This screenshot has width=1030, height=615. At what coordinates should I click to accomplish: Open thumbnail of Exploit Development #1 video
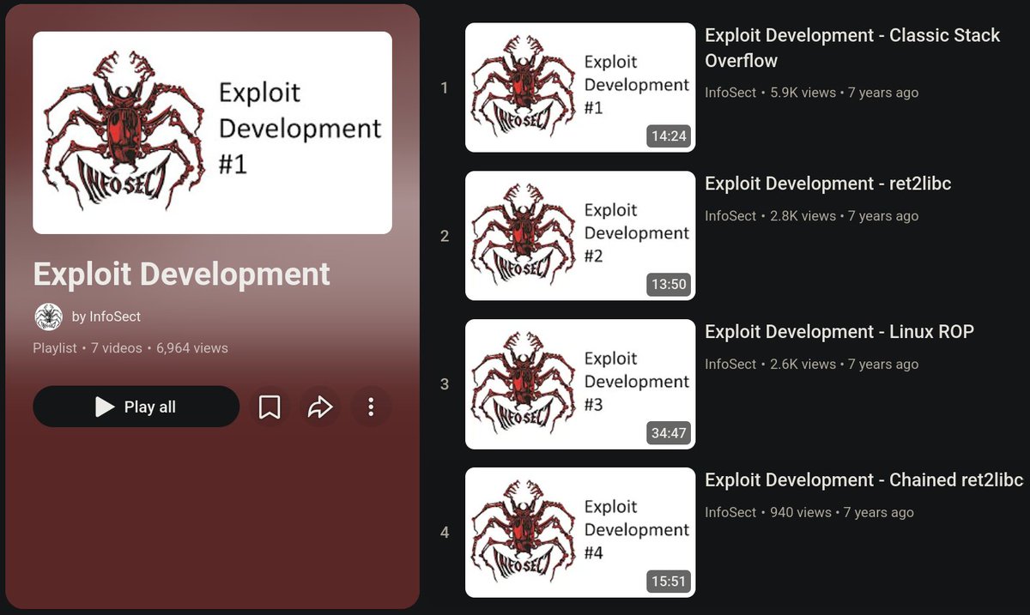(580, 87)
